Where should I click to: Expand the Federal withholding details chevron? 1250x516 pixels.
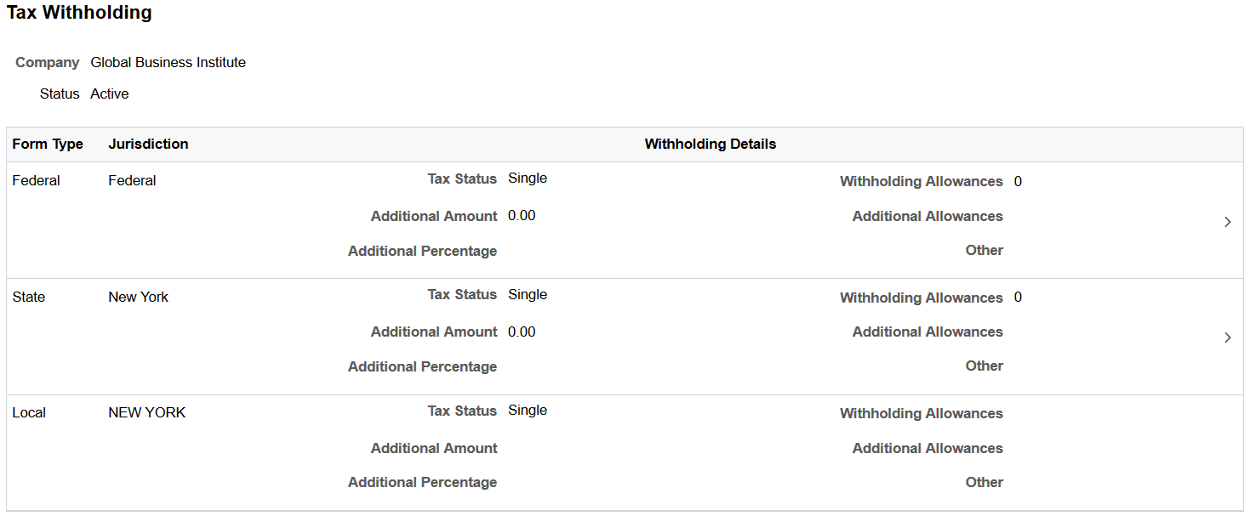(1227, 221)
